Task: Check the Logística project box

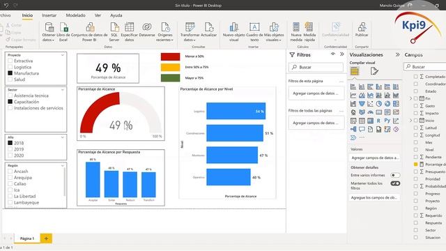Action: [x=10, y=67]
